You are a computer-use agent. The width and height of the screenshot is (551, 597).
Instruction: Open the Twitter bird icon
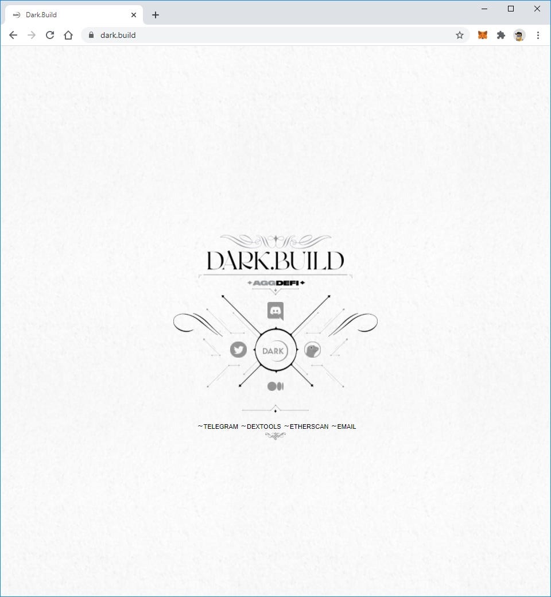(x=238, y=350)
